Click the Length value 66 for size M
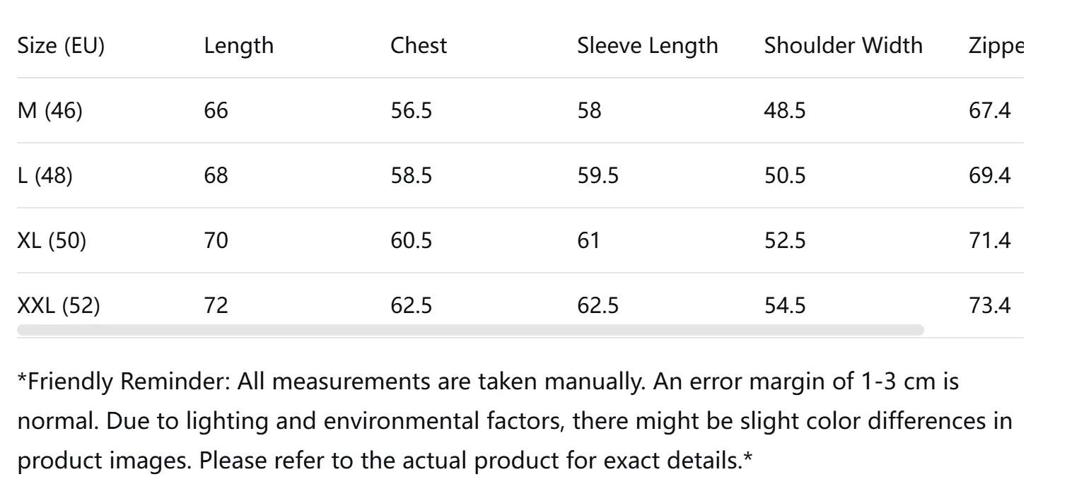 point(216,111)
